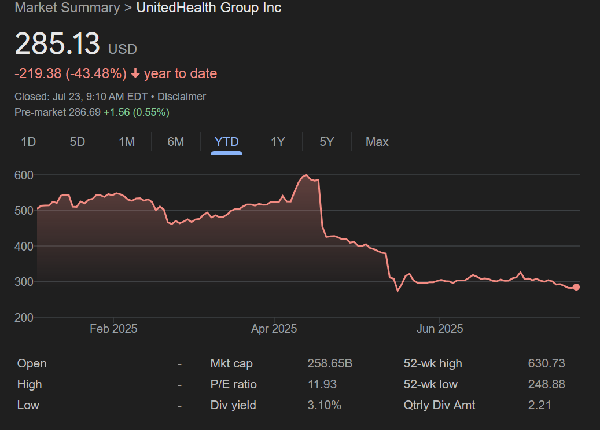Click the April peak on price line
This screenshot has width=600, height=430.
pyautogui.click(x=306, y=175)
